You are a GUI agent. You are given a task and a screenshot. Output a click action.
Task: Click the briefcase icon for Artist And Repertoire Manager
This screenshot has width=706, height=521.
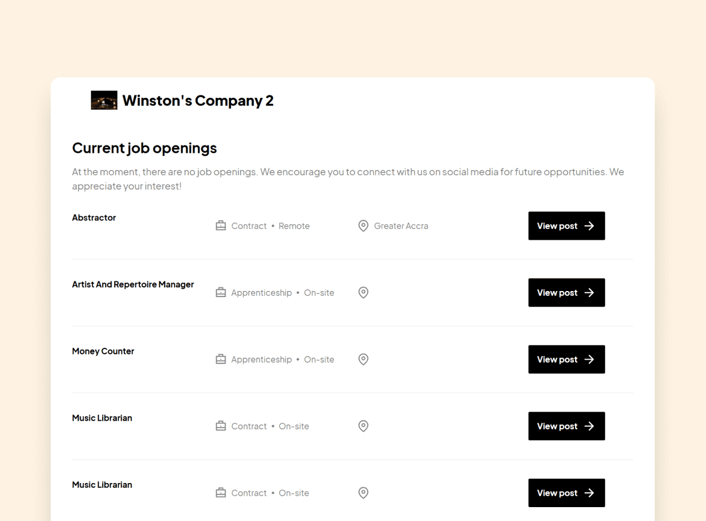coord(221,292)
